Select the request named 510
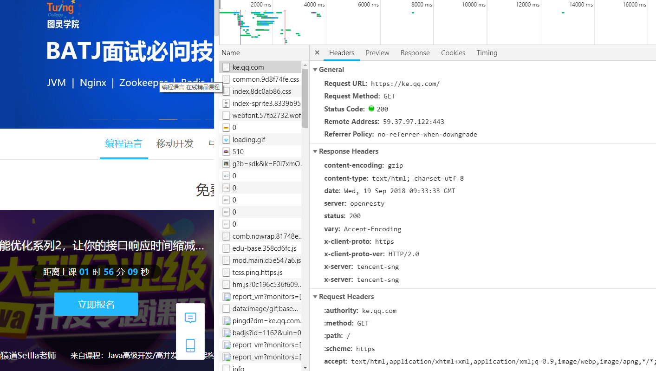The height and width of the screenshot is (371, 656). (x=260, y=152)
